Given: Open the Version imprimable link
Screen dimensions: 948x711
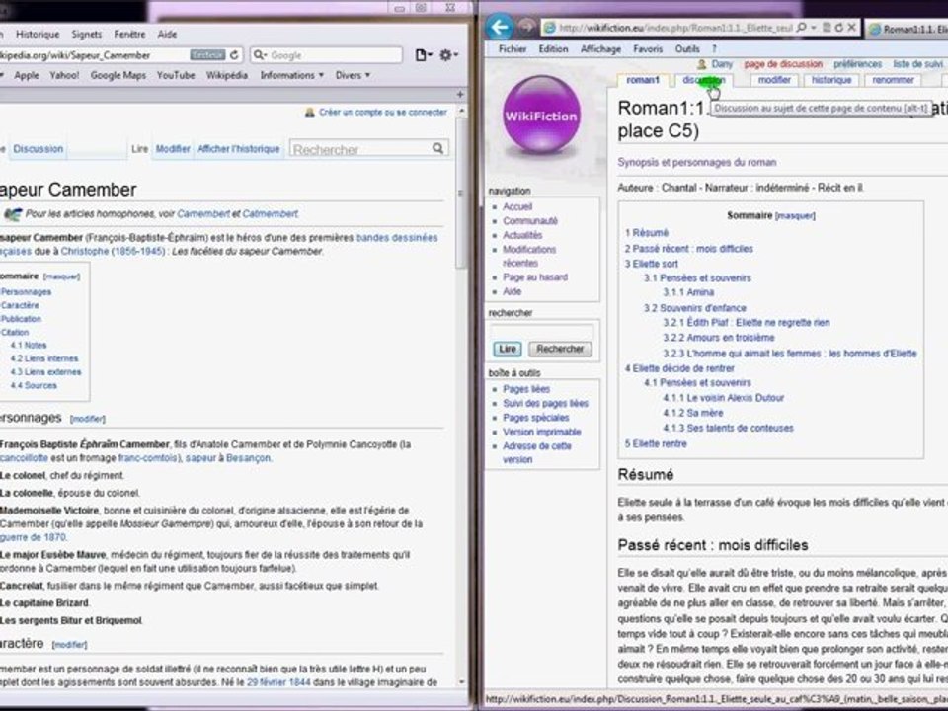Looking at the screenshot, I should 542,432.
